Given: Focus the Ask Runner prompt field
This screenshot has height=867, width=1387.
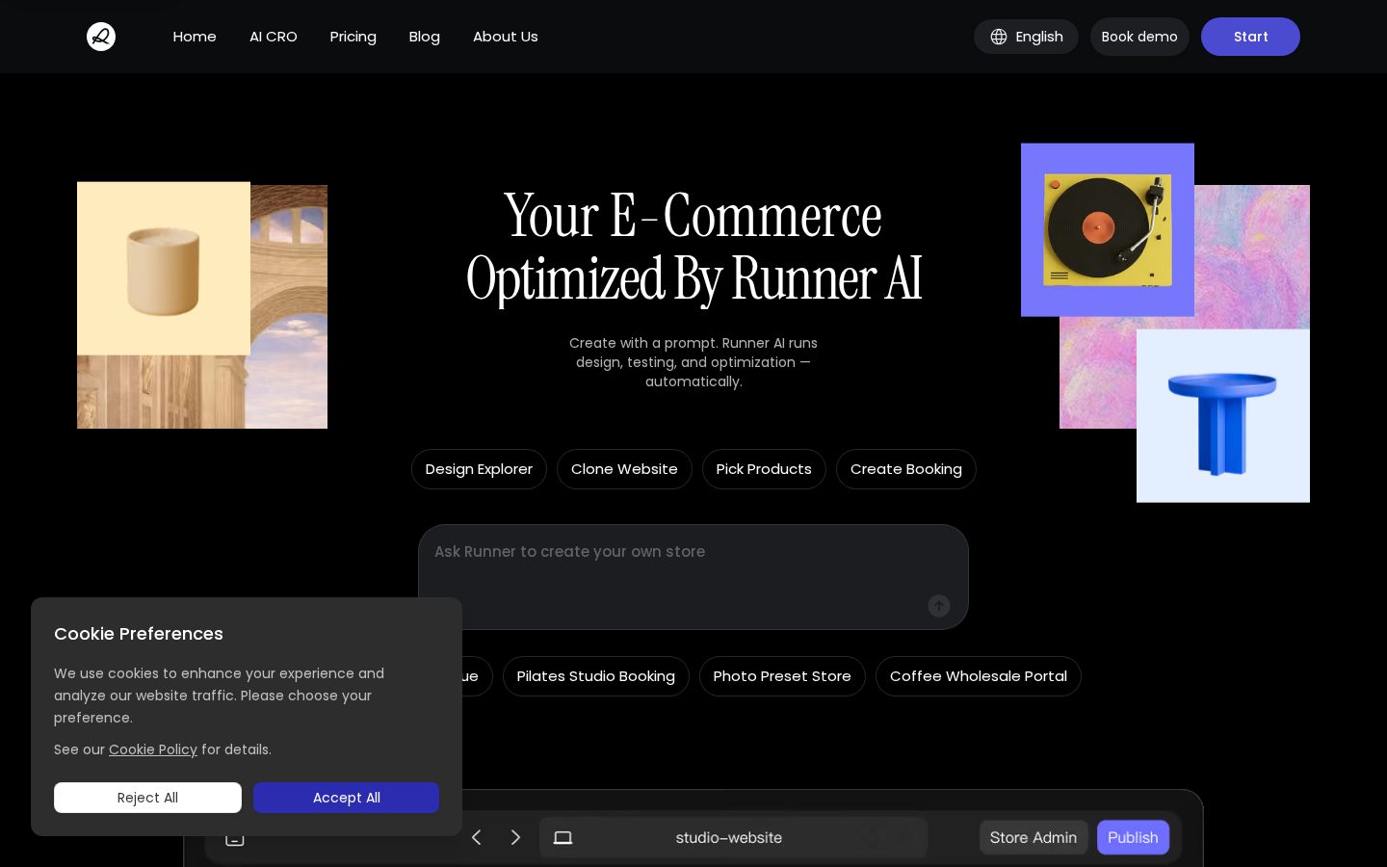Looking at the screenshot, I should [693, 576].
